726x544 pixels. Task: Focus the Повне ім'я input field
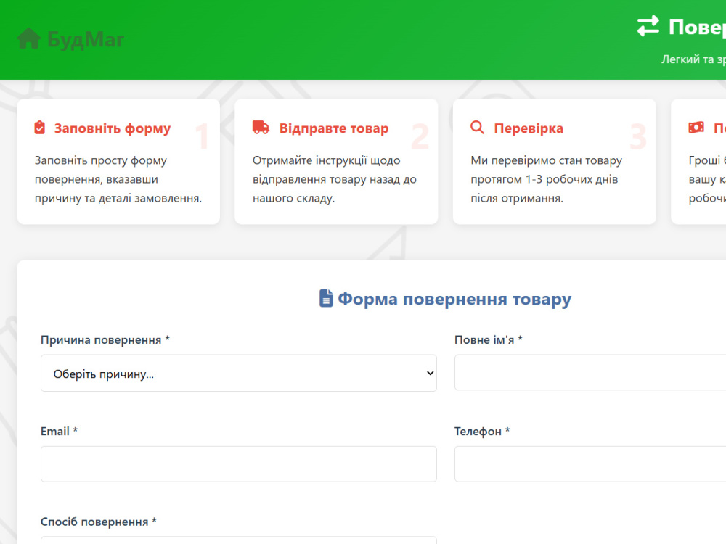point(590,373)
